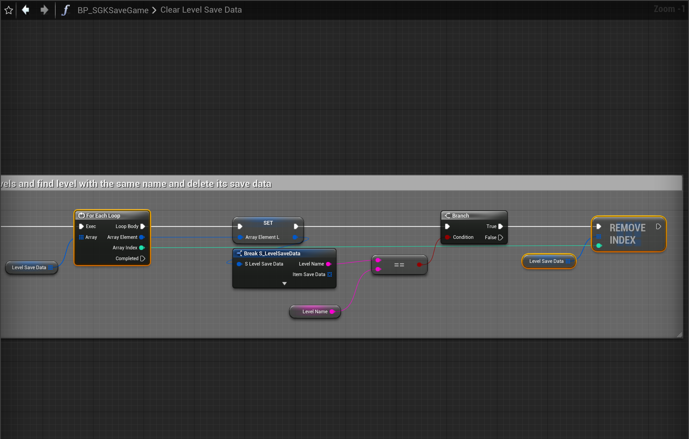Click the comment box resize handle corner
689x439 pixels.
[x=679, y=335]
